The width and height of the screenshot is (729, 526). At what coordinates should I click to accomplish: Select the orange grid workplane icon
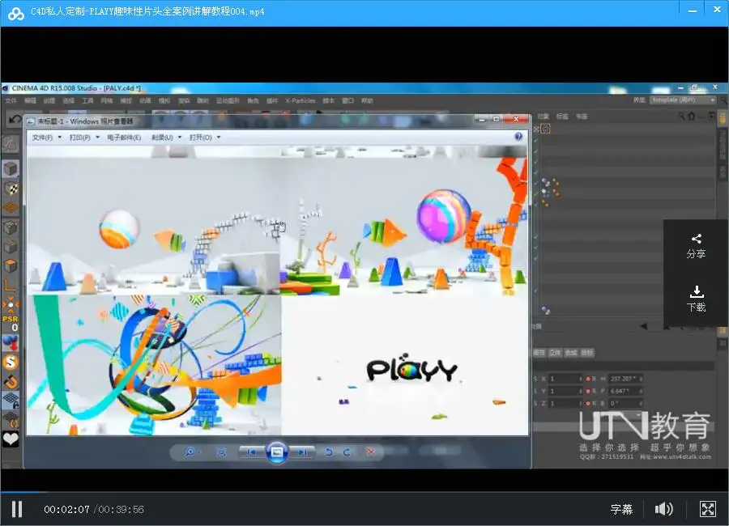[x=11, y=208]
